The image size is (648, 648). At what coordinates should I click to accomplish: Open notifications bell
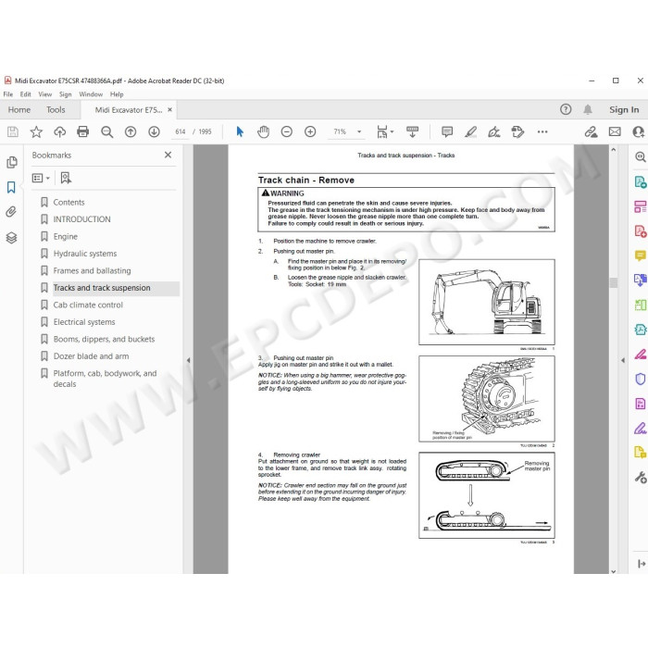click(588, 109)
